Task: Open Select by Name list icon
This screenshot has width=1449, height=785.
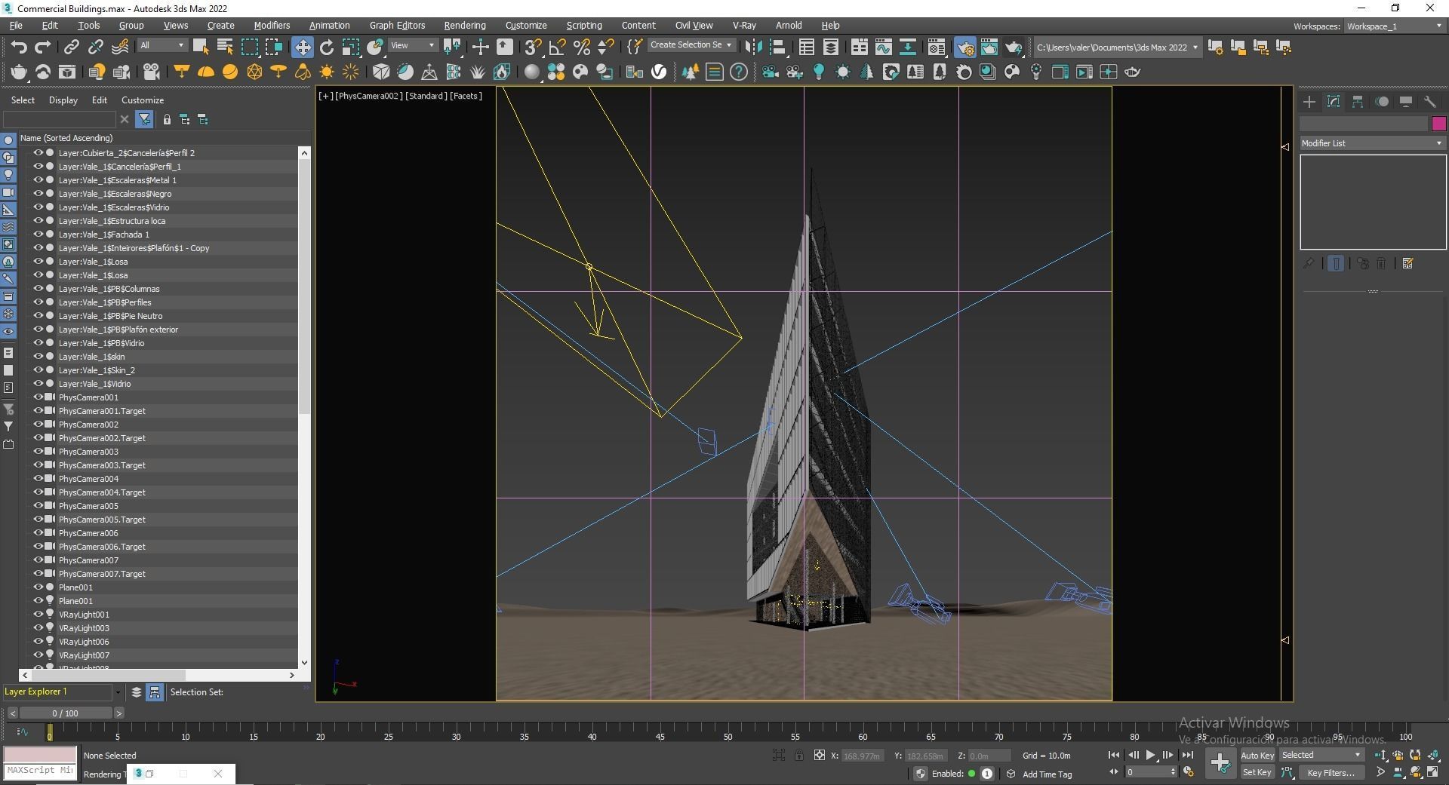Action: (224, 48)
